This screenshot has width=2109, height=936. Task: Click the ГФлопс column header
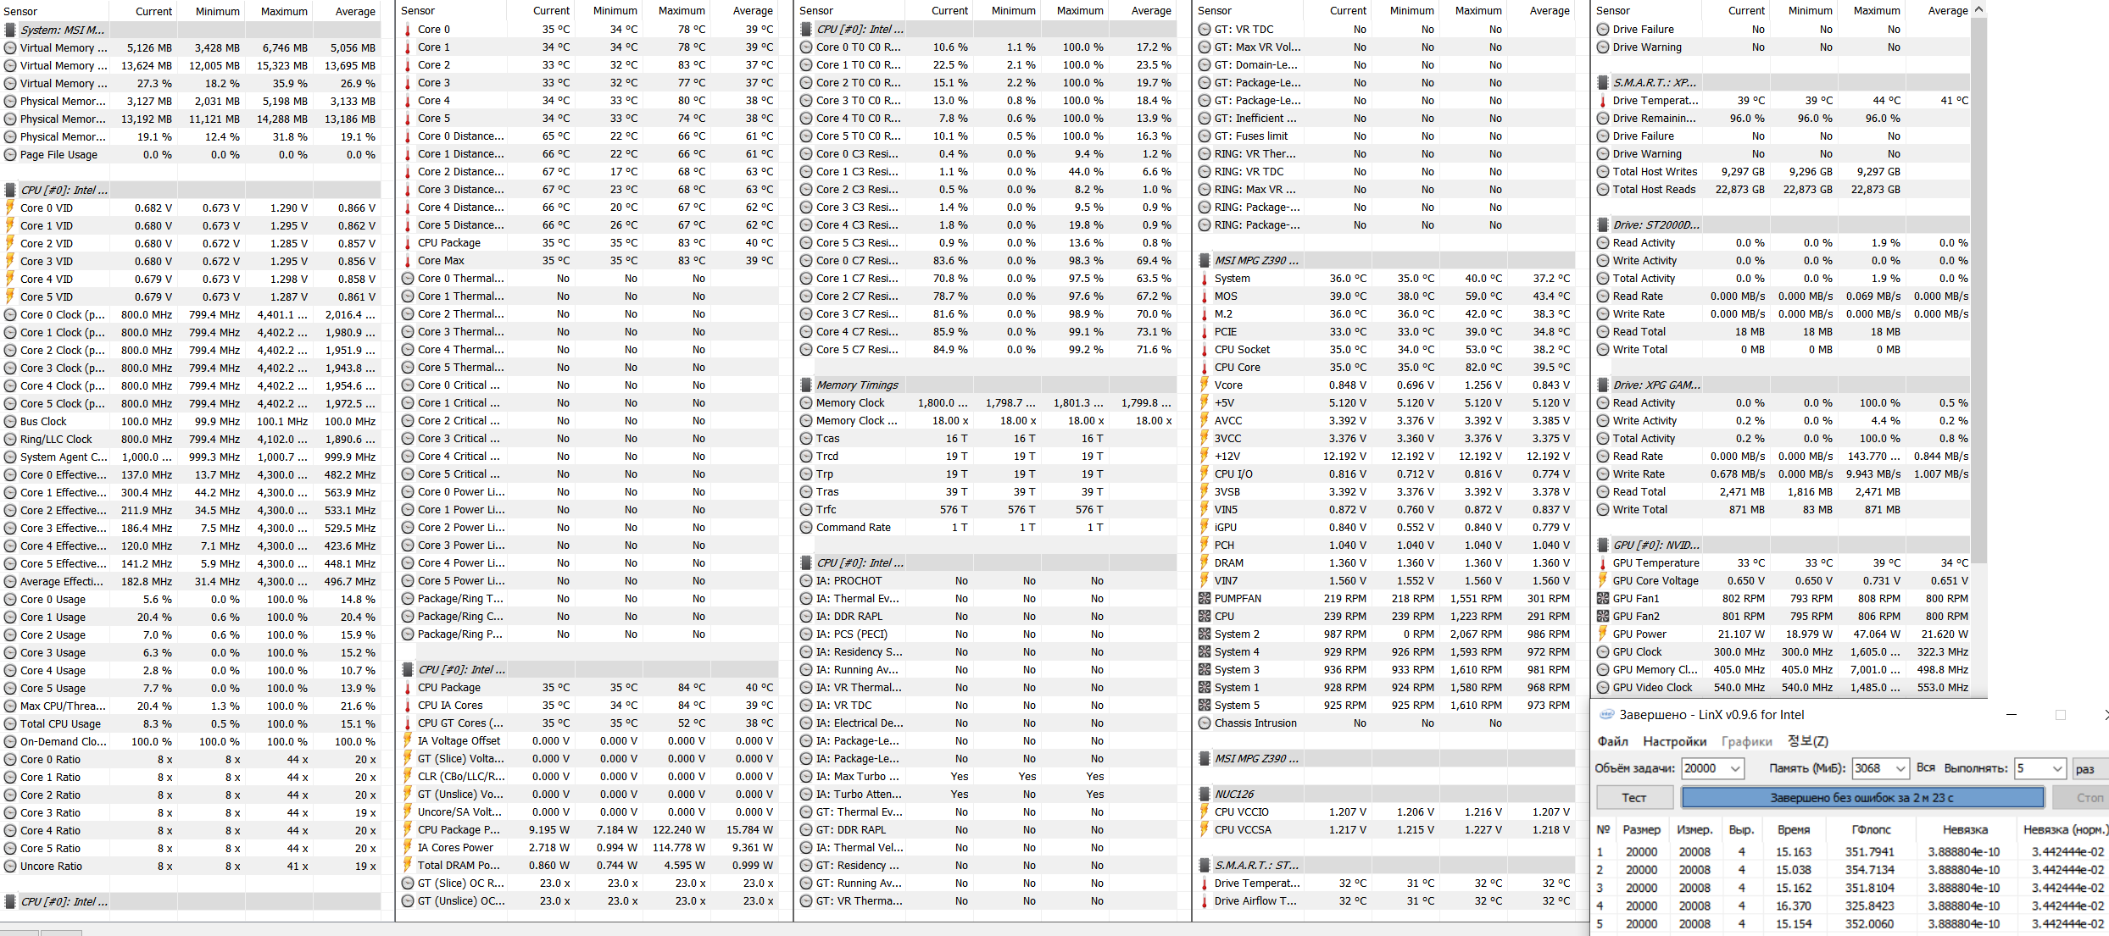(1871, 829)
